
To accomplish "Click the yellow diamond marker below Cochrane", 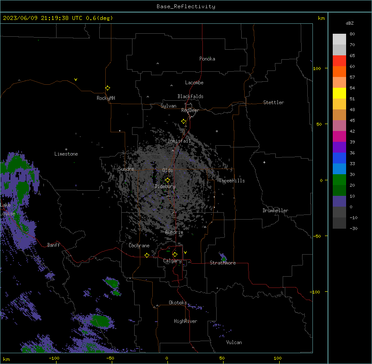I will (147, 255).
